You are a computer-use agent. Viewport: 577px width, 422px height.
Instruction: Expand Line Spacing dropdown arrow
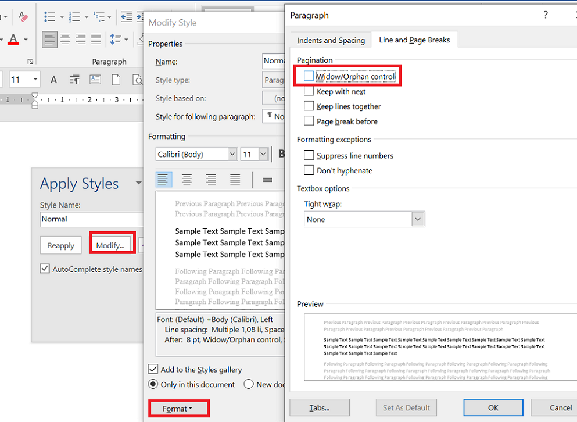(126, 40)
